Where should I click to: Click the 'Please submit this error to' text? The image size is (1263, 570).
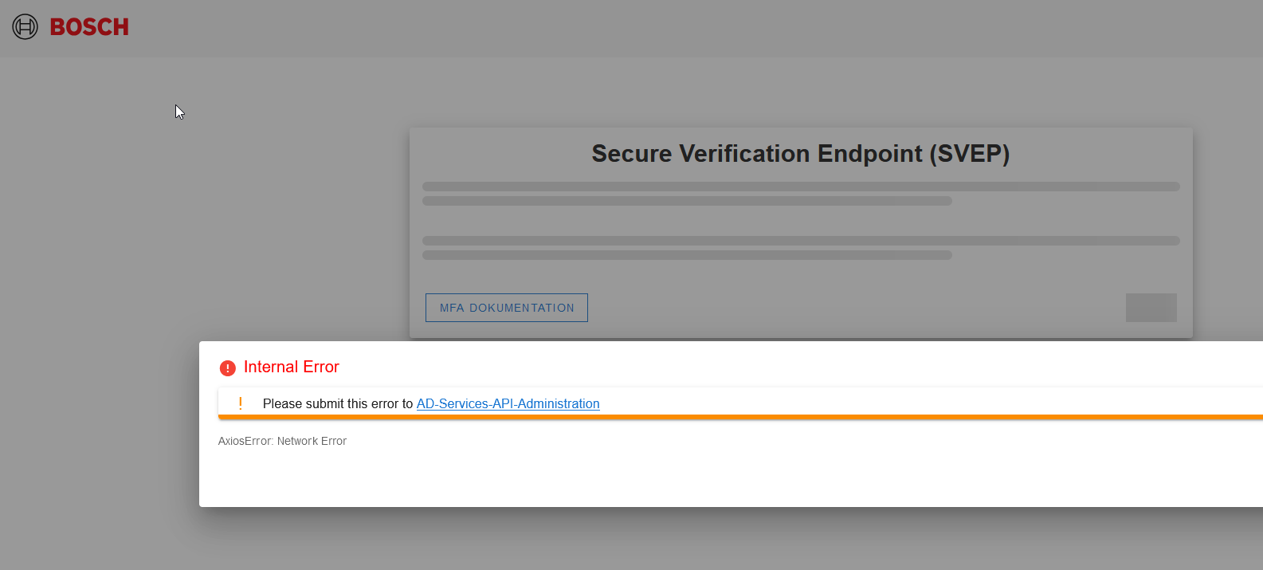[338, 403]
